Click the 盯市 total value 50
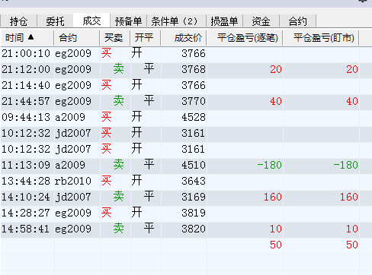Screen dimensions: 372x275 point(352,245)
